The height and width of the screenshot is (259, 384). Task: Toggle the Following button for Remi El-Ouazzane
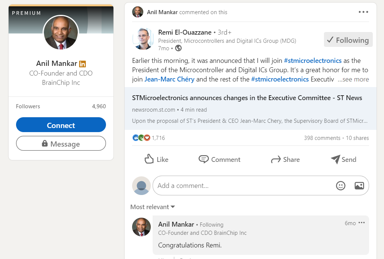(x=348, y=39)
